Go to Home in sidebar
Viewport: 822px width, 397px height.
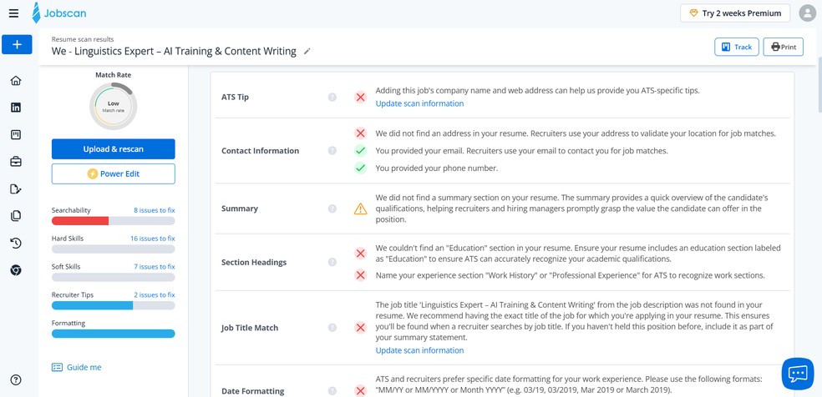[x=16, y=81]
